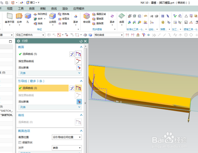Toggle reverse direction button beside 选择曲线 (3)
198x153 pixels.
coord(72,88)
